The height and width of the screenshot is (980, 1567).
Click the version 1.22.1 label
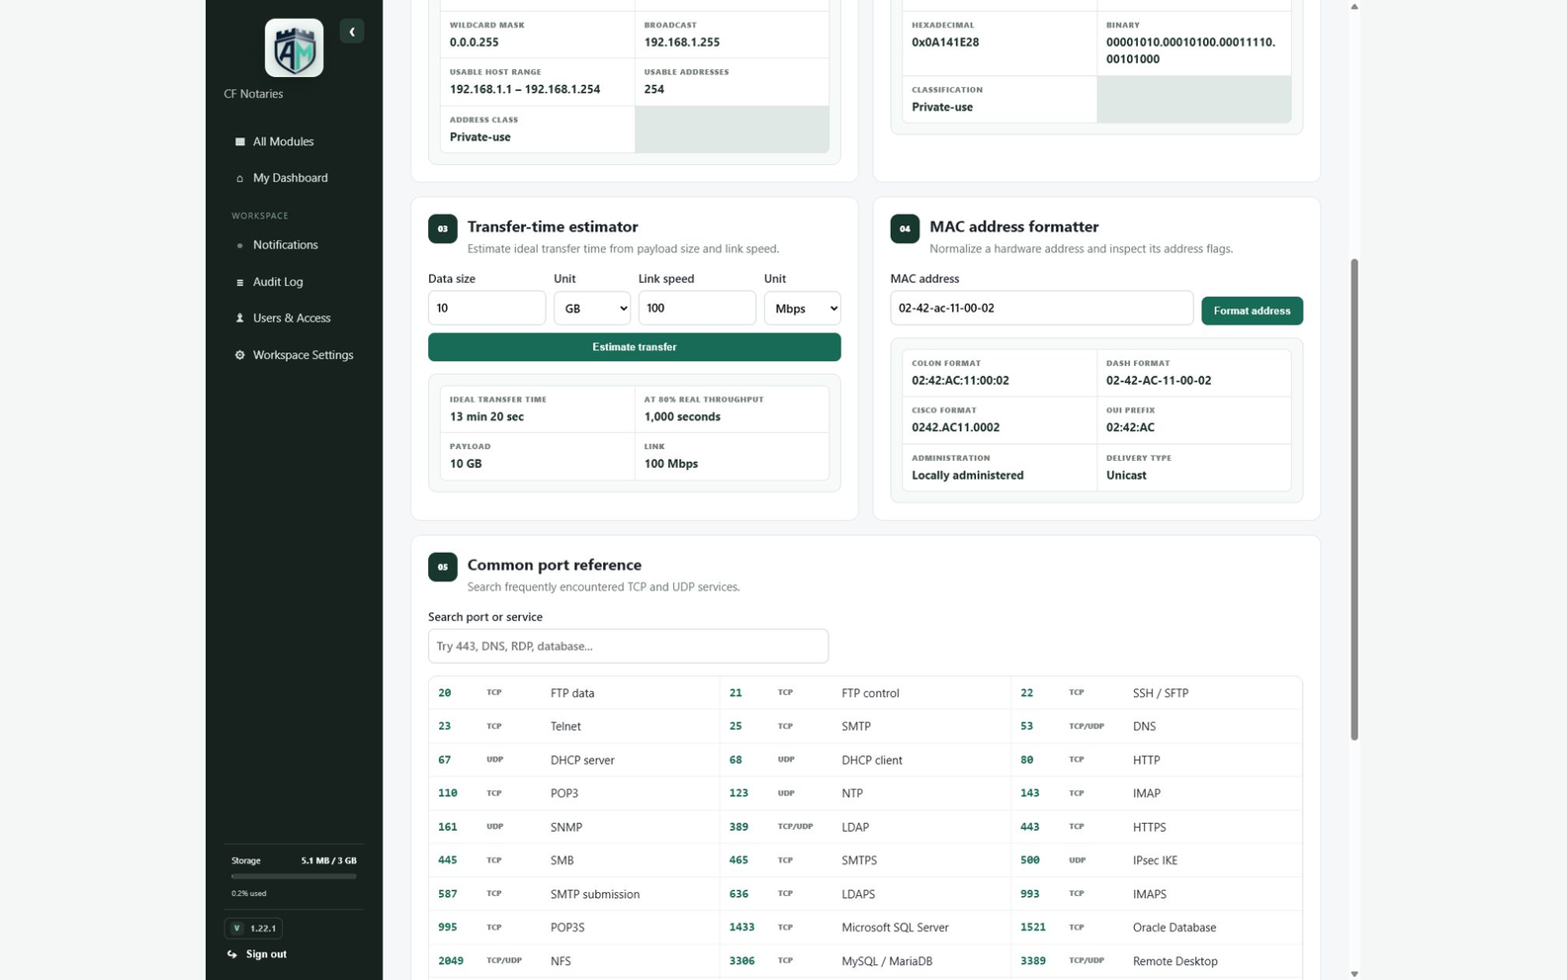(x=263, y=929)
